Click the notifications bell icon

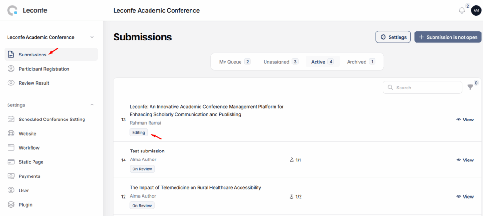(462, 10)
